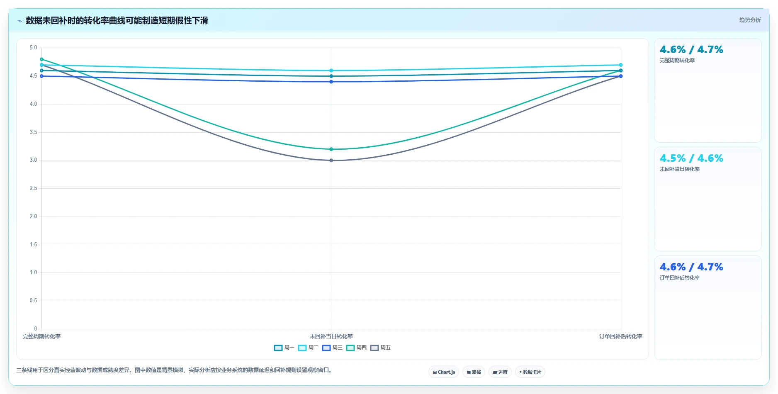Click the x-axis label 未回补当日转化率
Screen dimensions: 778x394
[x=331, y=336]
